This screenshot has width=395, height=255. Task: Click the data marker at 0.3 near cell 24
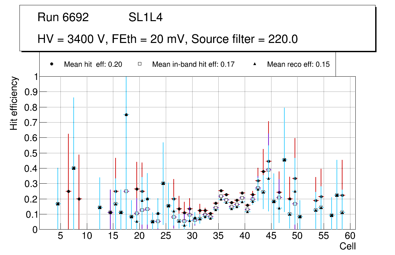163,183
